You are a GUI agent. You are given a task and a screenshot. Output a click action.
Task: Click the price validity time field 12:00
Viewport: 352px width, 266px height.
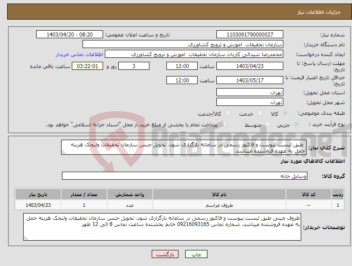[182, 80]
